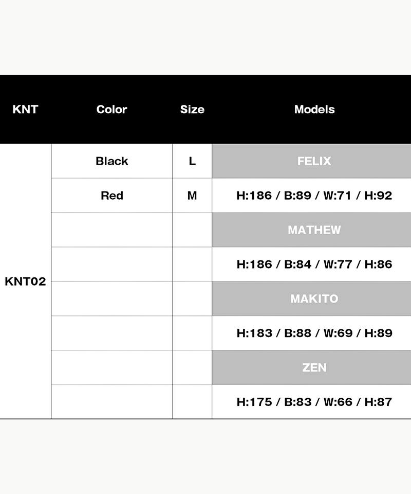Click the measurements H:175 / B:83 / W:66 / H:87

click(x=314, y=402)
